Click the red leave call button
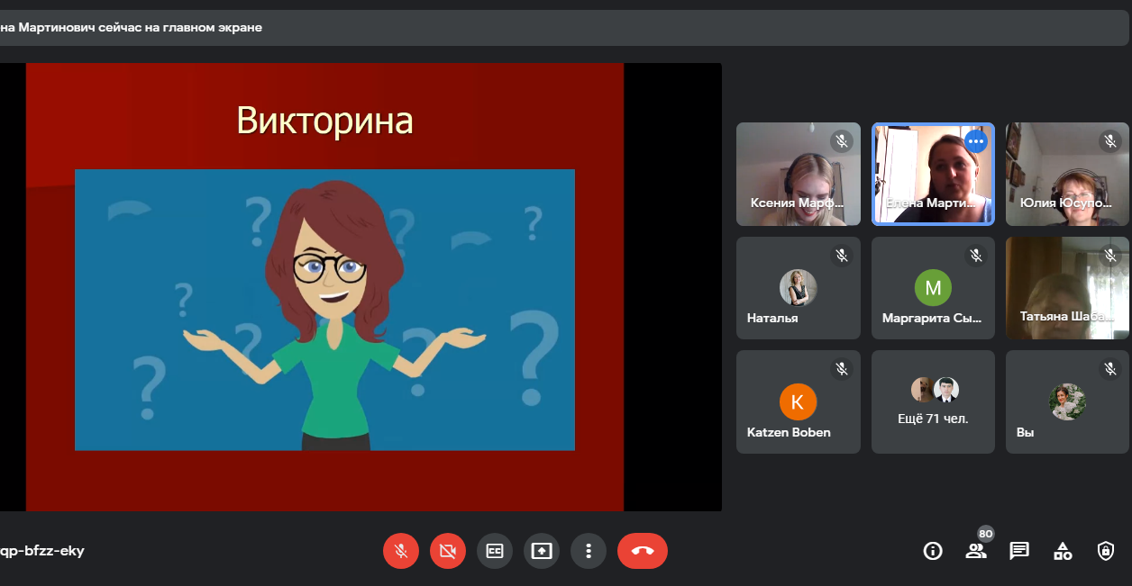 643,551
